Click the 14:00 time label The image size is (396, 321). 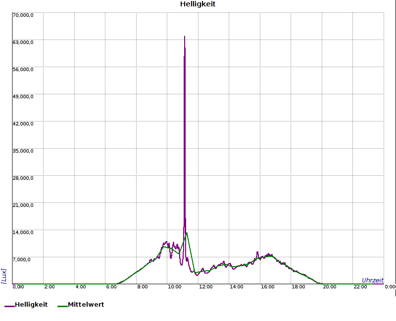[x=237, y=287]
